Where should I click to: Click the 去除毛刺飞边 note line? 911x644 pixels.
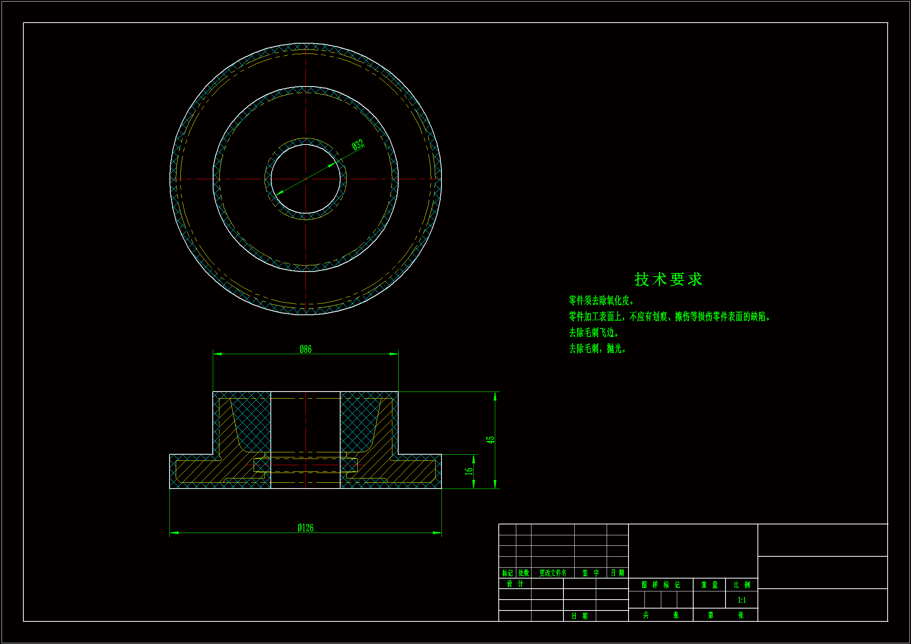(593, 332)
